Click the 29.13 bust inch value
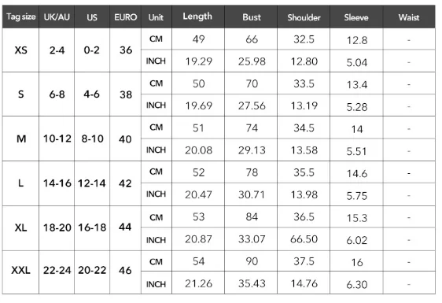Viewport: 442px width, 303px height. 252,150
